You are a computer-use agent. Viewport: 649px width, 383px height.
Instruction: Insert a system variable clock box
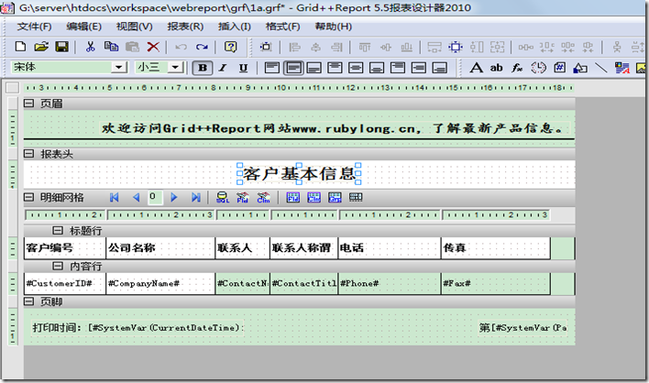coord(538,68)
